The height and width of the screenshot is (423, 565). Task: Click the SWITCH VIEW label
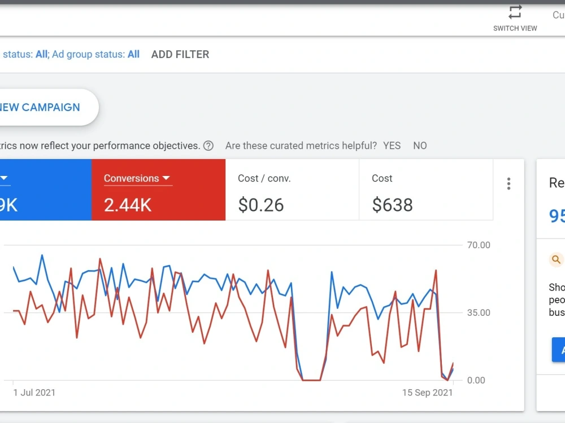(x=515, y=28)
